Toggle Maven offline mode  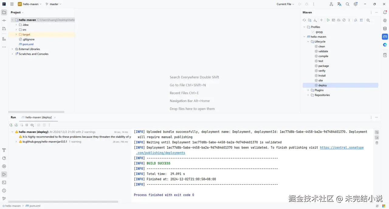(339, 20)
